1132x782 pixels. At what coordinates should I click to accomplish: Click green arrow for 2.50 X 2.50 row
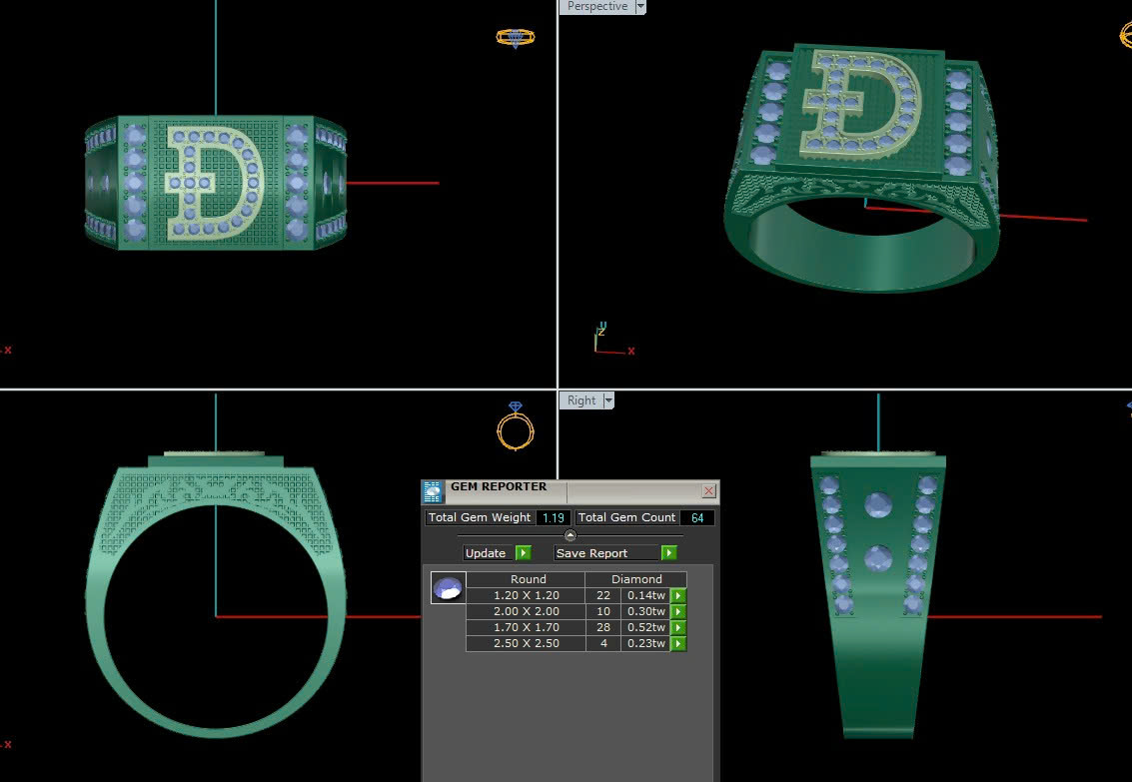click(678, 644)
